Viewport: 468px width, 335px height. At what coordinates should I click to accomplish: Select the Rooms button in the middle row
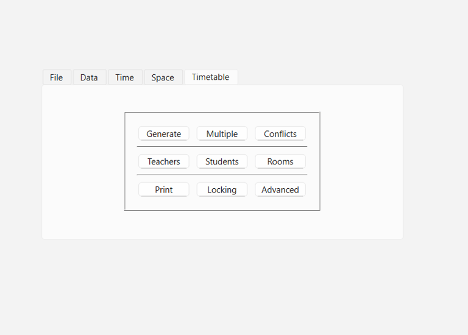tap(280, 161)
